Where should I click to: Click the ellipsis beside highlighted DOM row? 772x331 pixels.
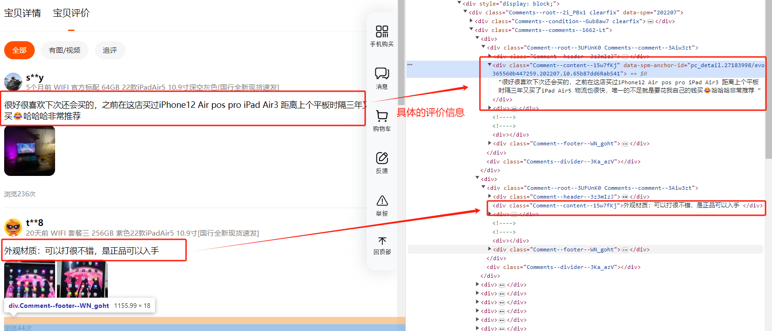pyautogui.click(x=410, y=65)
